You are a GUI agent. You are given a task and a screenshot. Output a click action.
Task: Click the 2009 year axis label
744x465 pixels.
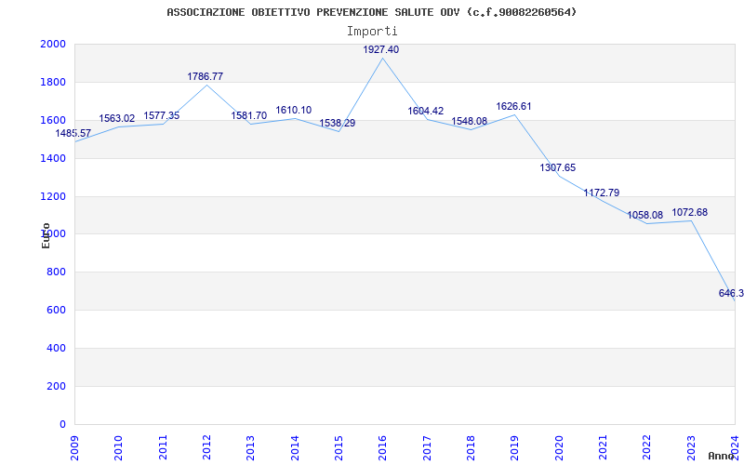[75, 448]
